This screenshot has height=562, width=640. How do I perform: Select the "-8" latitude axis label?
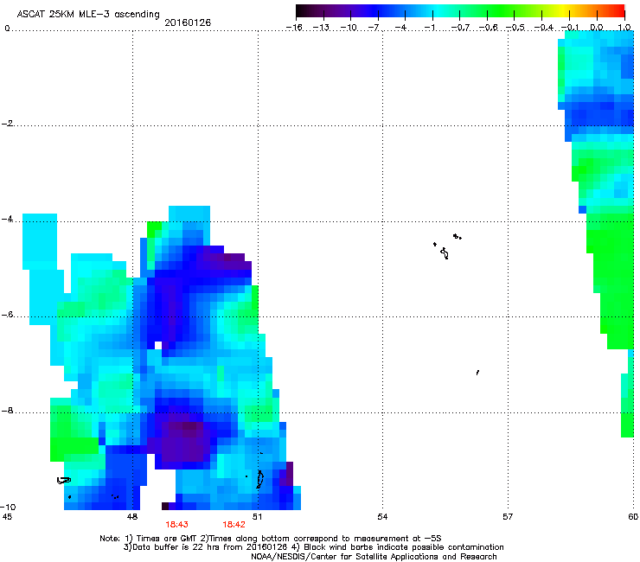(7, 411)
